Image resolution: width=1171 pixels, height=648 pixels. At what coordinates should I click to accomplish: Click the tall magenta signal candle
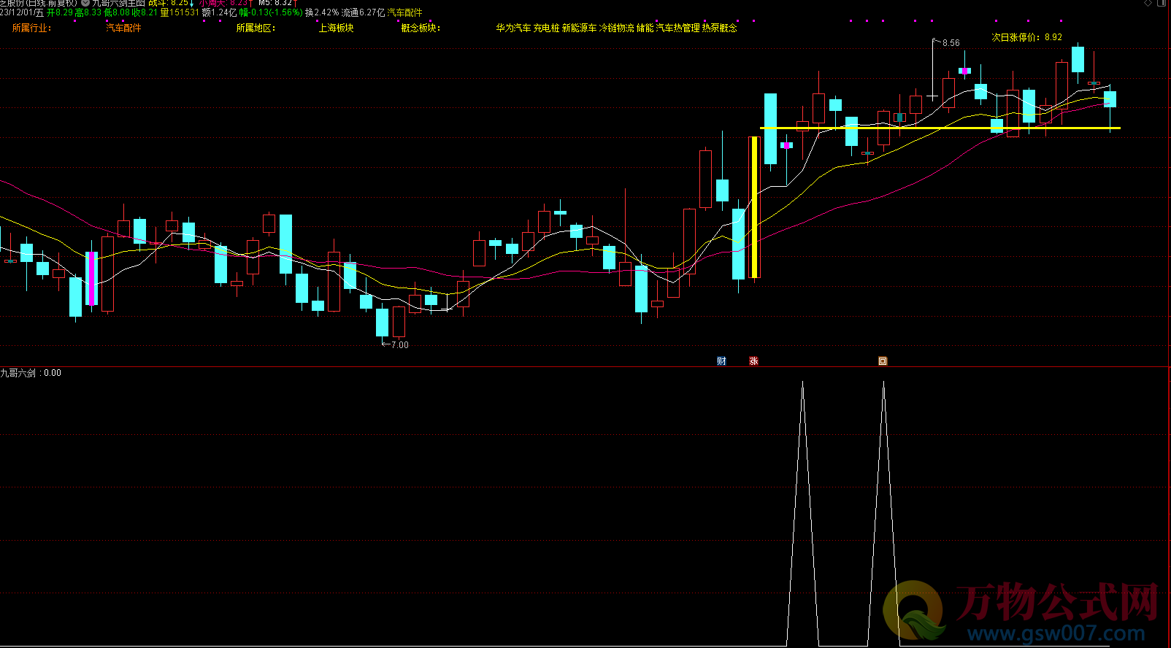[x=91, y=278]
